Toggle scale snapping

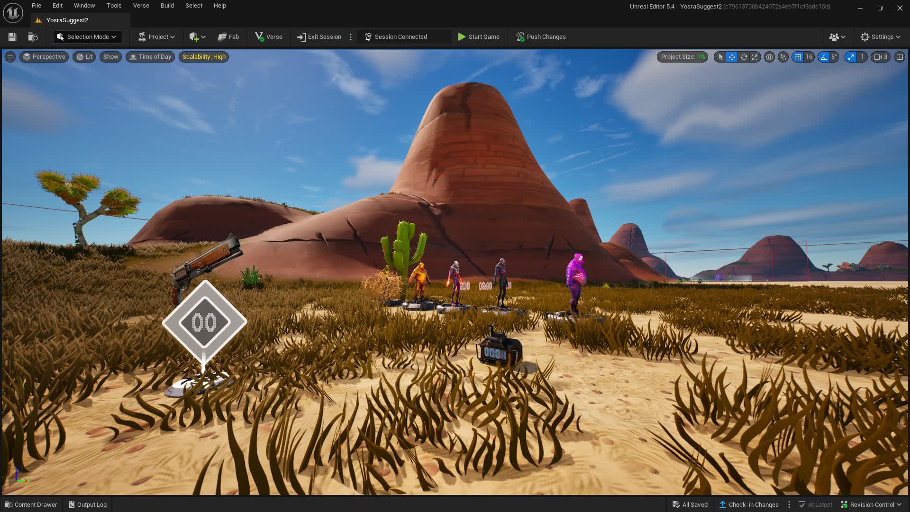[851, 57]
